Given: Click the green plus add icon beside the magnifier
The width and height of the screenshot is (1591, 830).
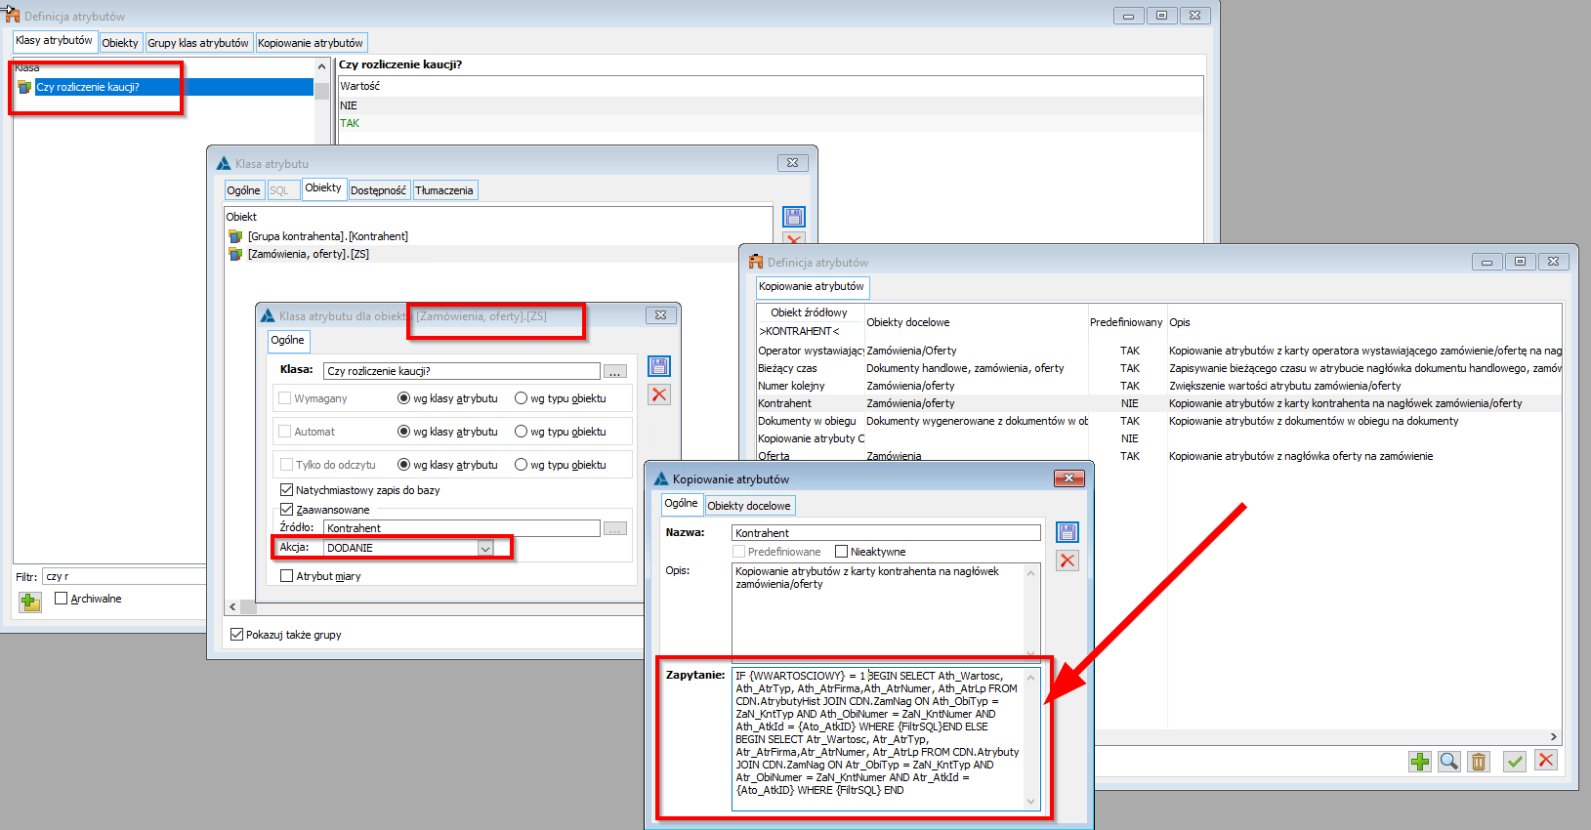Looking at the screenshot, I should coord(1419,762).
